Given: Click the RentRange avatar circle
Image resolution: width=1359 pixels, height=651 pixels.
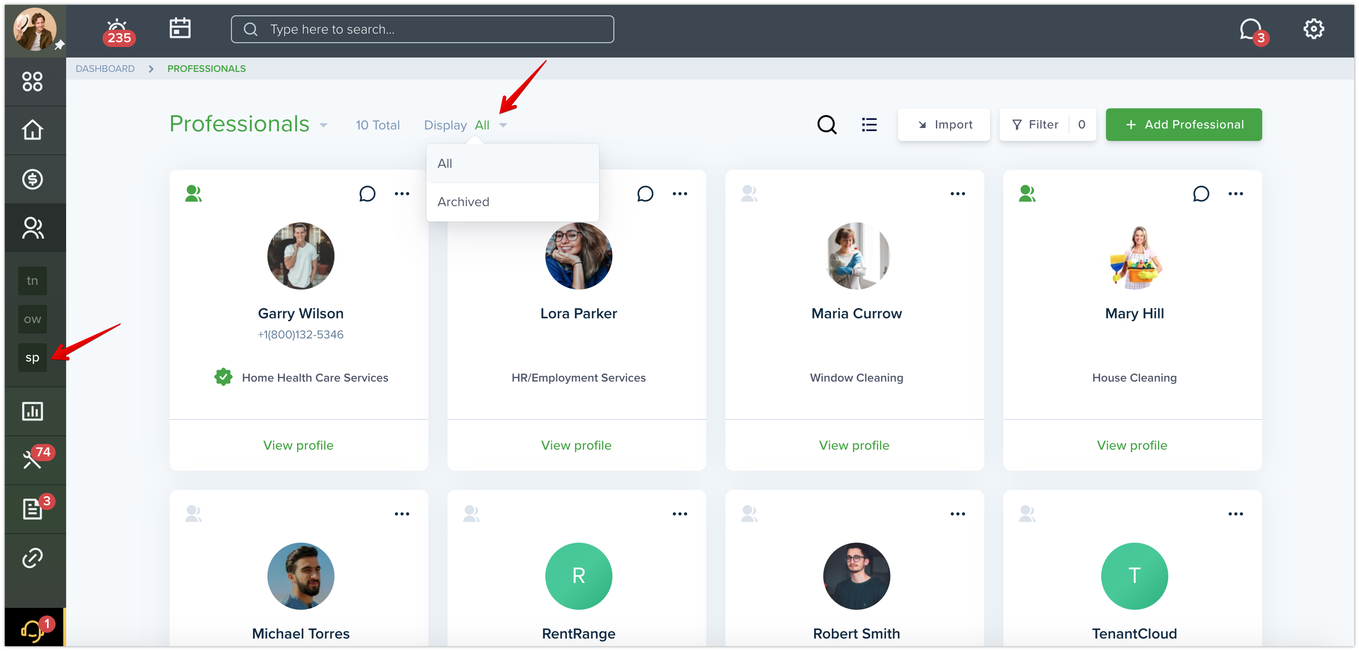Looking at the screenshot, I should coord(578,576).
